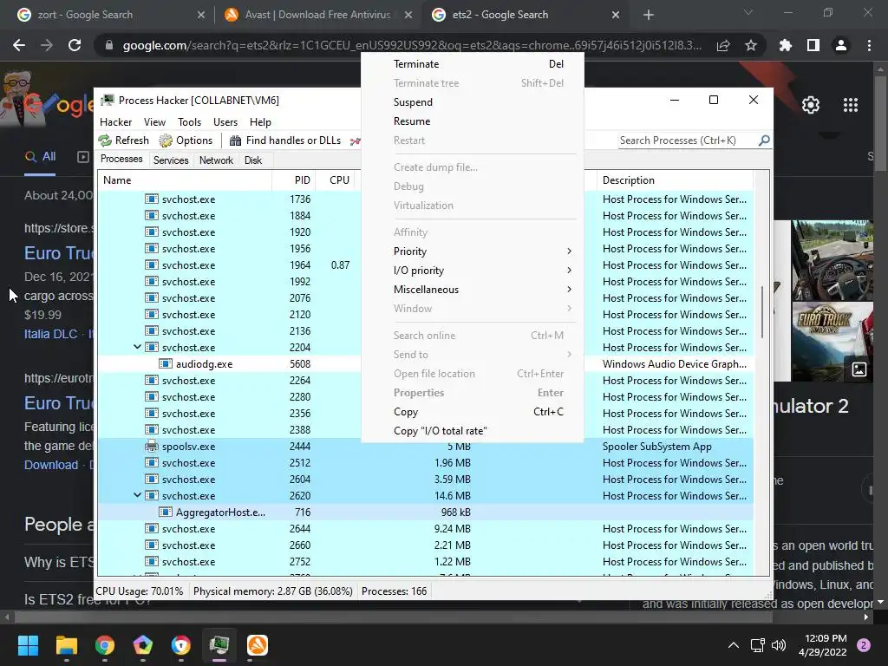
Task: Open the Tools menu in Process Hacker
Action: (189, 121)
